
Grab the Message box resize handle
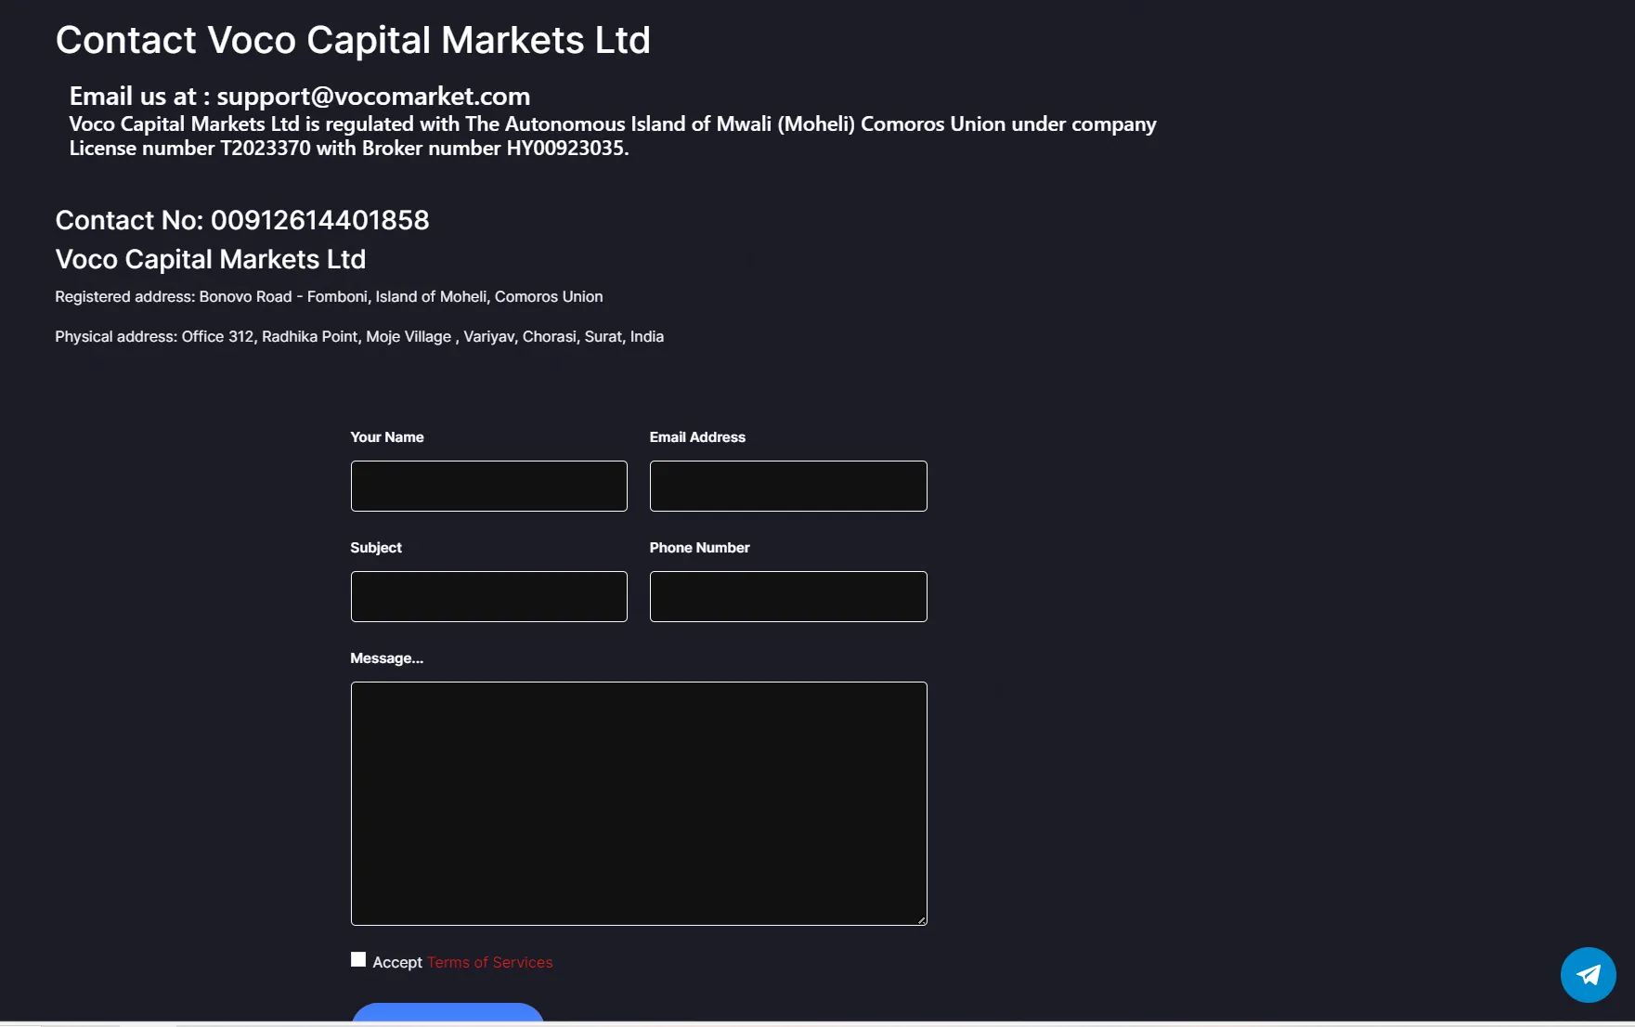(x=921, y=919)
